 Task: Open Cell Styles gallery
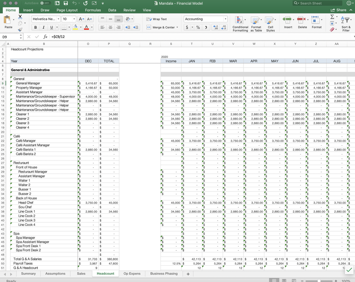270,24
